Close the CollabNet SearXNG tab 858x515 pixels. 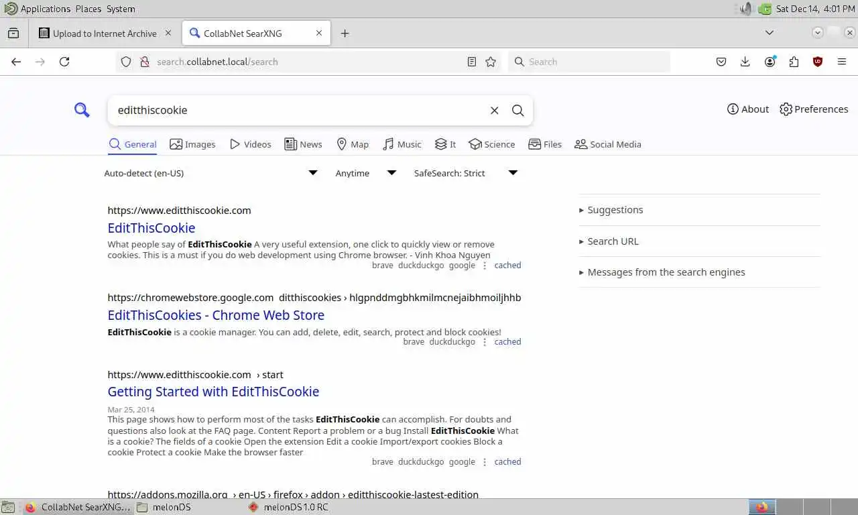319,33
